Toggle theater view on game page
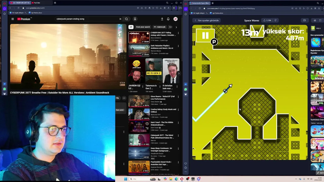The height and width of the screenshot is (182, 324). (x=305, y=20)
